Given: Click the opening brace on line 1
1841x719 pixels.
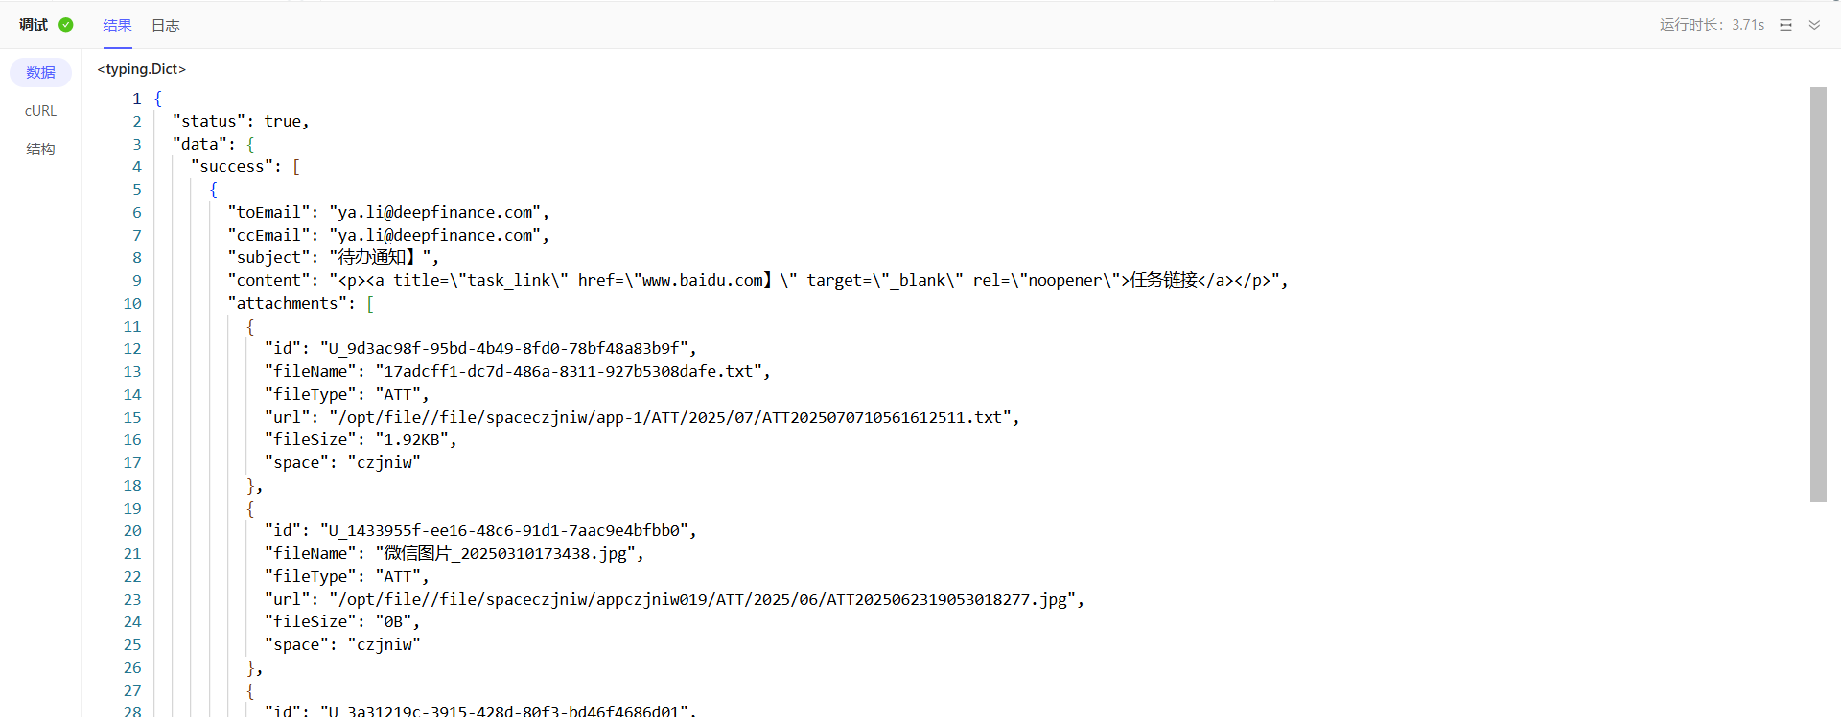Looking at the screenshot, I should (158, 98).
